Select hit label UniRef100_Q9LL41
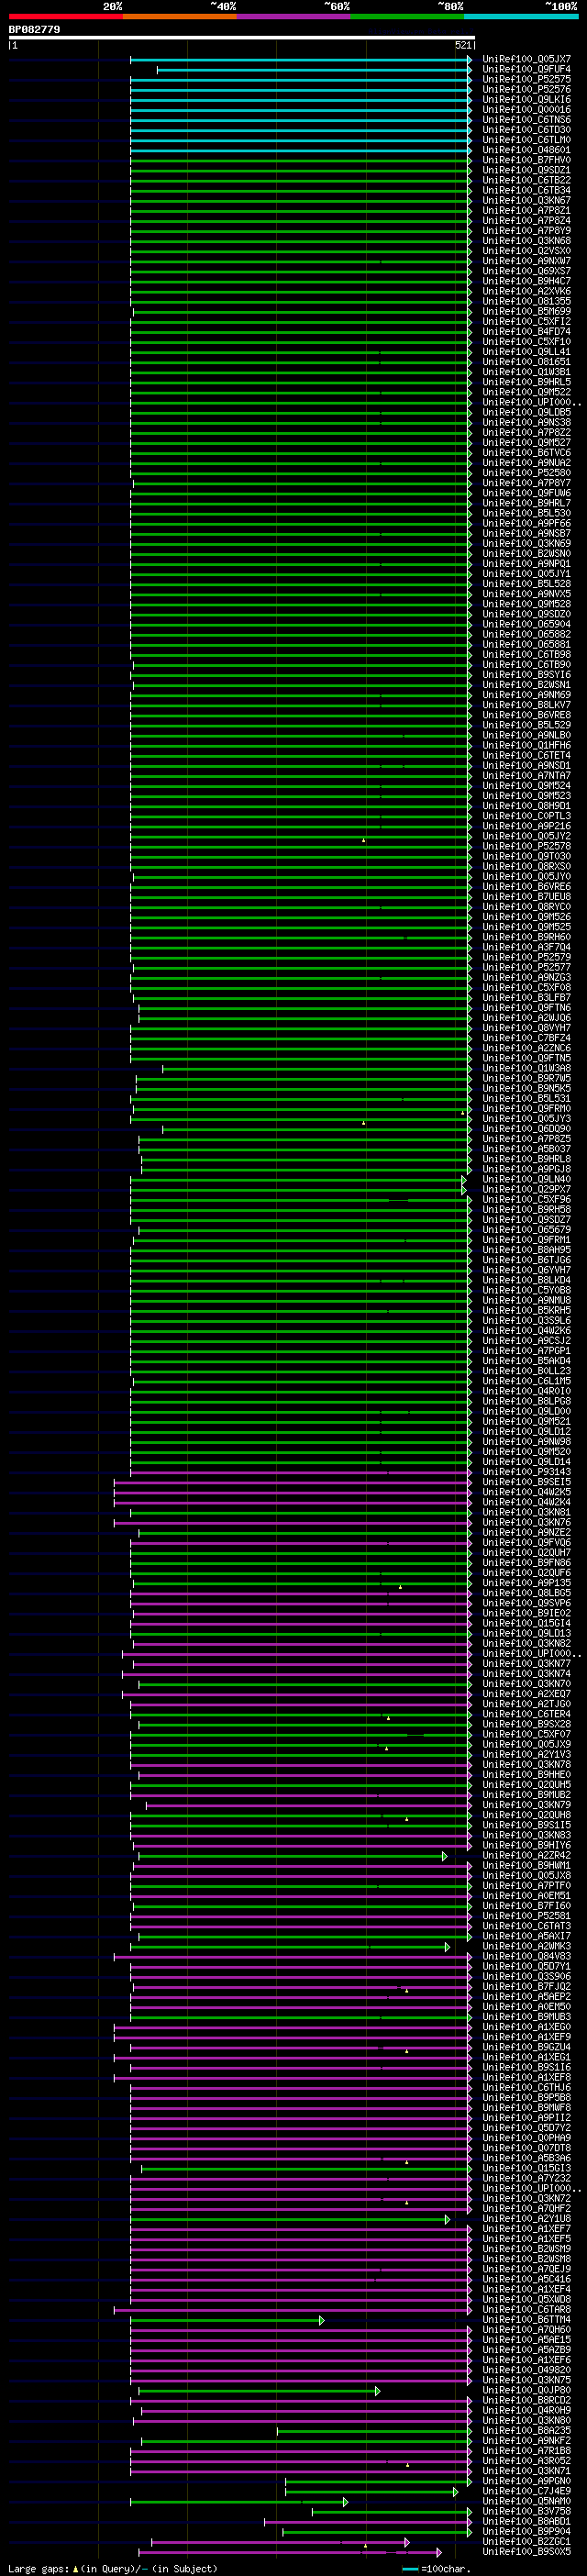The width and height of the screenshot is (587, 2576). click(527, 352)
